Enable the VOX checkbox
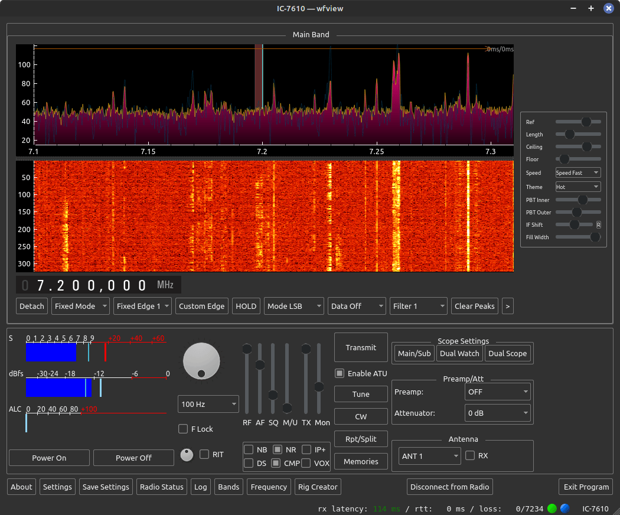 coord(306,463)
